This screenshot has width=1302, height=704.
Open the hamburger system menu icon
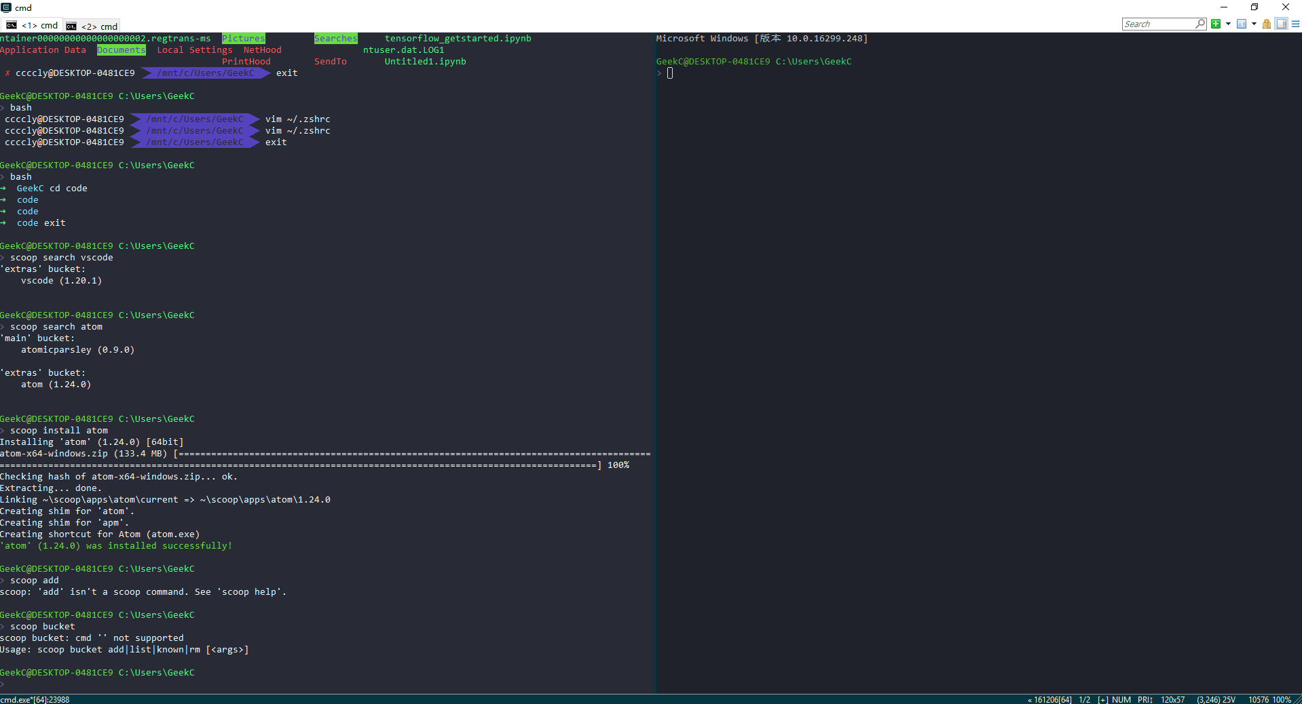(x=1295, y=24)
